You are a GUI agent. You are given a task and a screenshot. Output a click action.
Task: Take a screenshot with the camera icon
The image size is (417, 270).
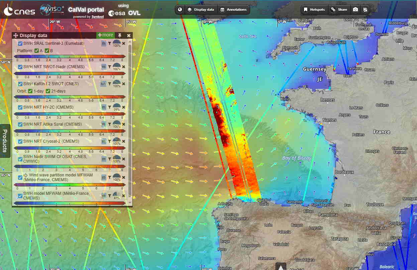coord(355,10)
